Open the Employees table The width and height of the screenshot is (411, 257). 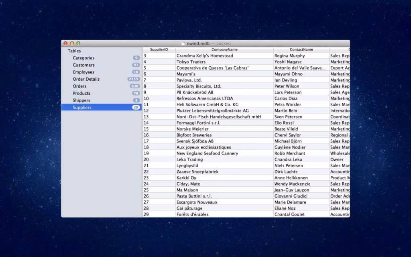(83, 72)
